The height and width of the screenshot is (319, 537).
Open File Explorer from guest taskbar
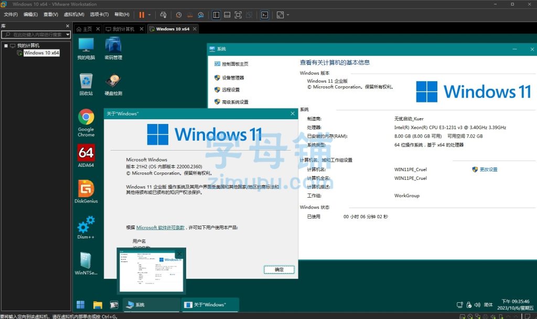point(98,305)
